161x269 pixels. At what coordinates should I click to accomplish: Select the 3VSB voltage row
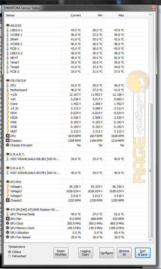[x=65, y=127]
